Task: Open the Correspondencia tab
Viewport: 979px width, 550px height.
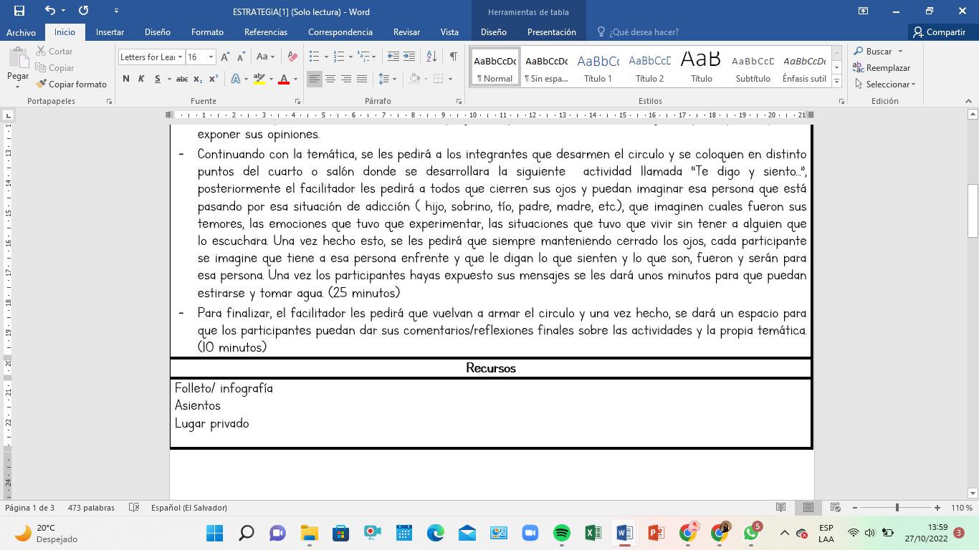Action: [x=340, y=32]
